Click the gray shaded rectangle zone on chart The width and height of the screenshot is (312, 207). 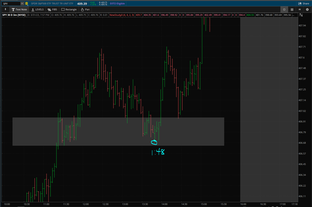(118, 131)
